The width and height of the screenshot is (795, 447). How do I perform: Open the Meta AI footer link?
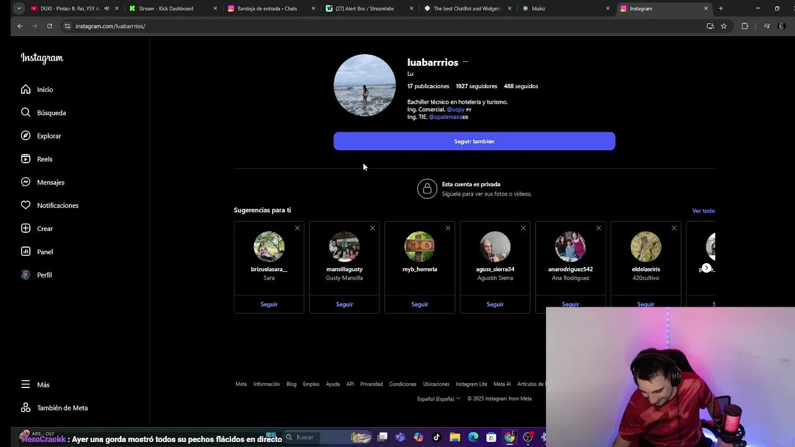pyautogui.click(x=502, y=384)
